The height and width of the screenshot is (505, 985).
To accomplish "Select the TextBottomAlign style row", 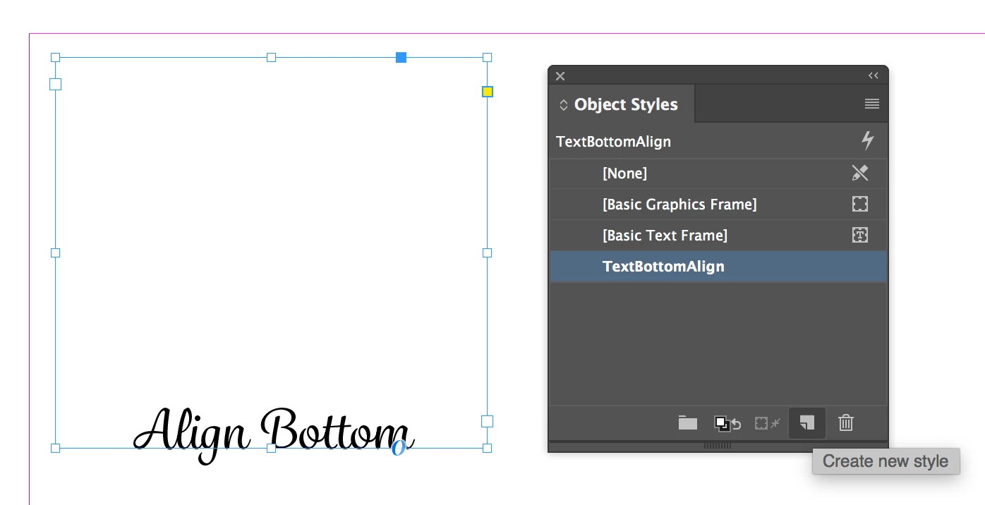I will click(718, 267).
